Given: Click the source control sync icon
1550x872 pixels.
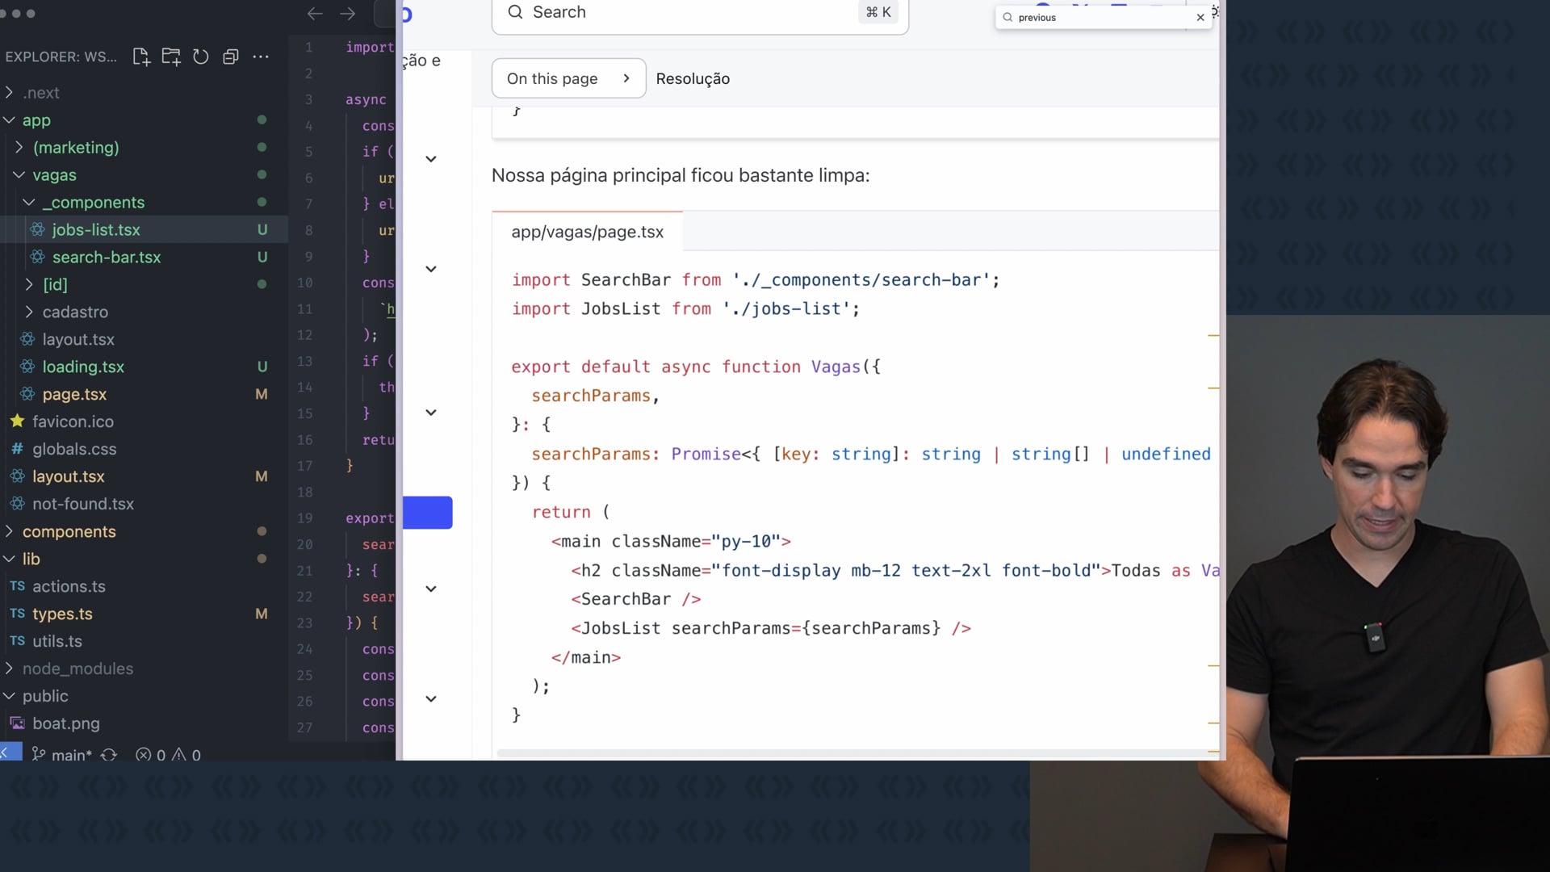Looking at the screenshot, I should pos(109,754).
